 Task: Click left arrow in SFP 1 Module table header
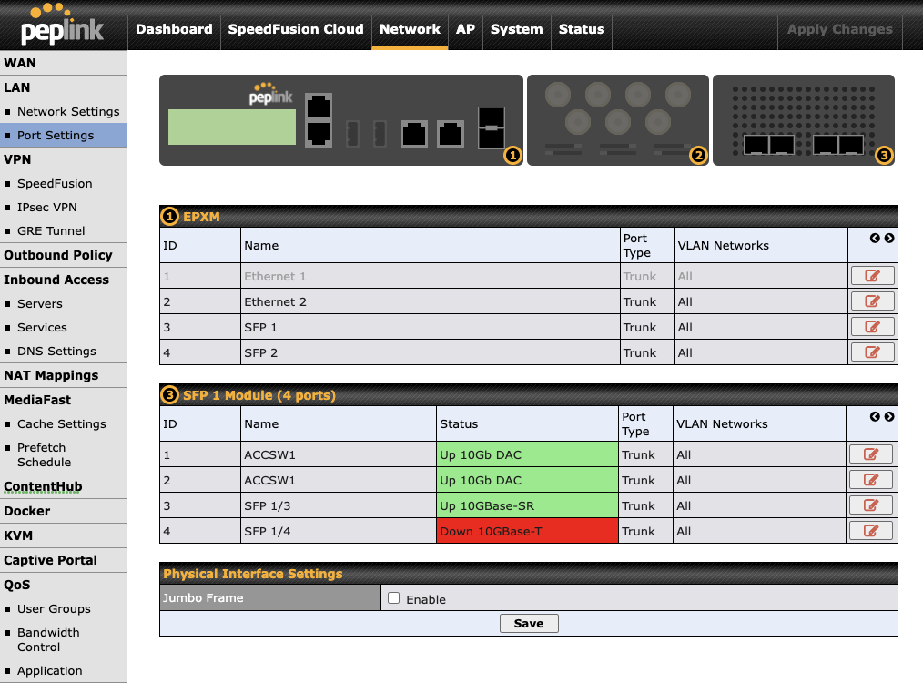pos(875,416)
